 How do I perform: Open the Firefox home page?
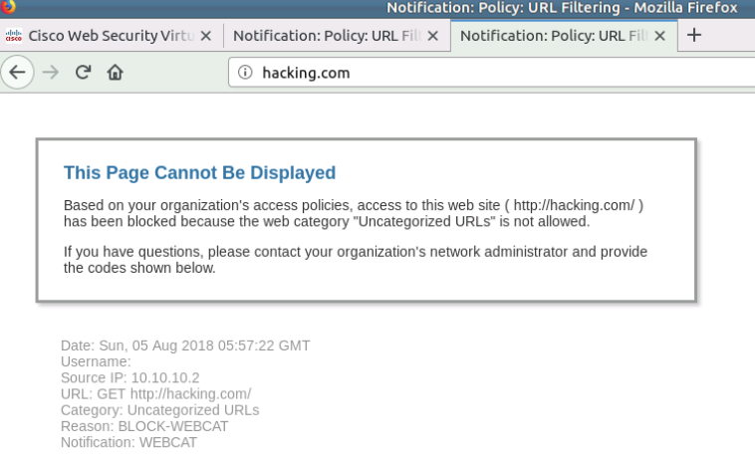pyautogui.click(x=115, y=73)
